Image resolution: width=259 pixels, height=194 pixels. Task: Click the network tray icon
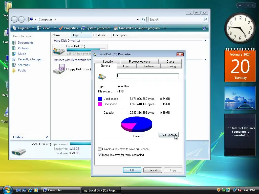click(x=234, y=190)
